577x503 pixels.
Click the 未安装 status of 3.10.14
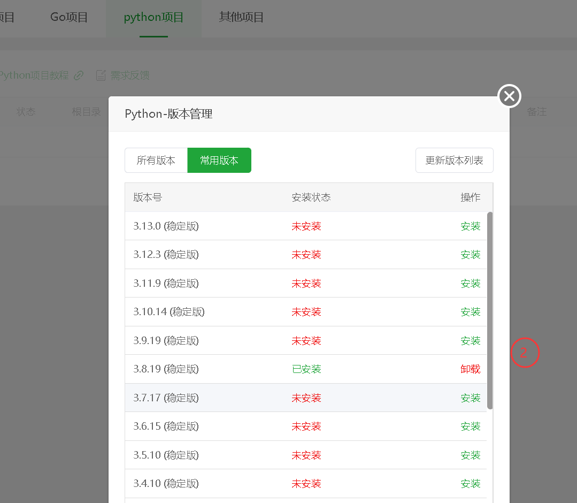point(306,312)
